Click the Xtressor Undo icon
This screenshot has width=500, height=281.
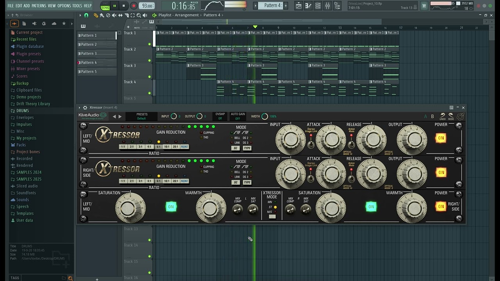[443, 116]
